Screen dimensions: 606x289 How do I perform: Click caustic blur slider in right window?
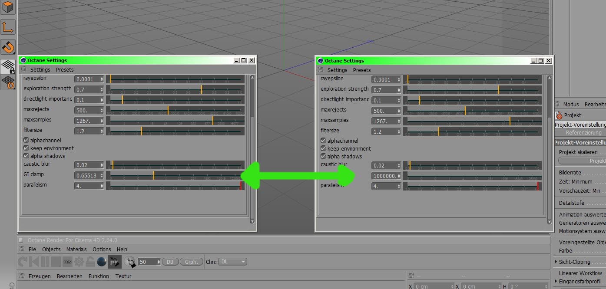473,165
